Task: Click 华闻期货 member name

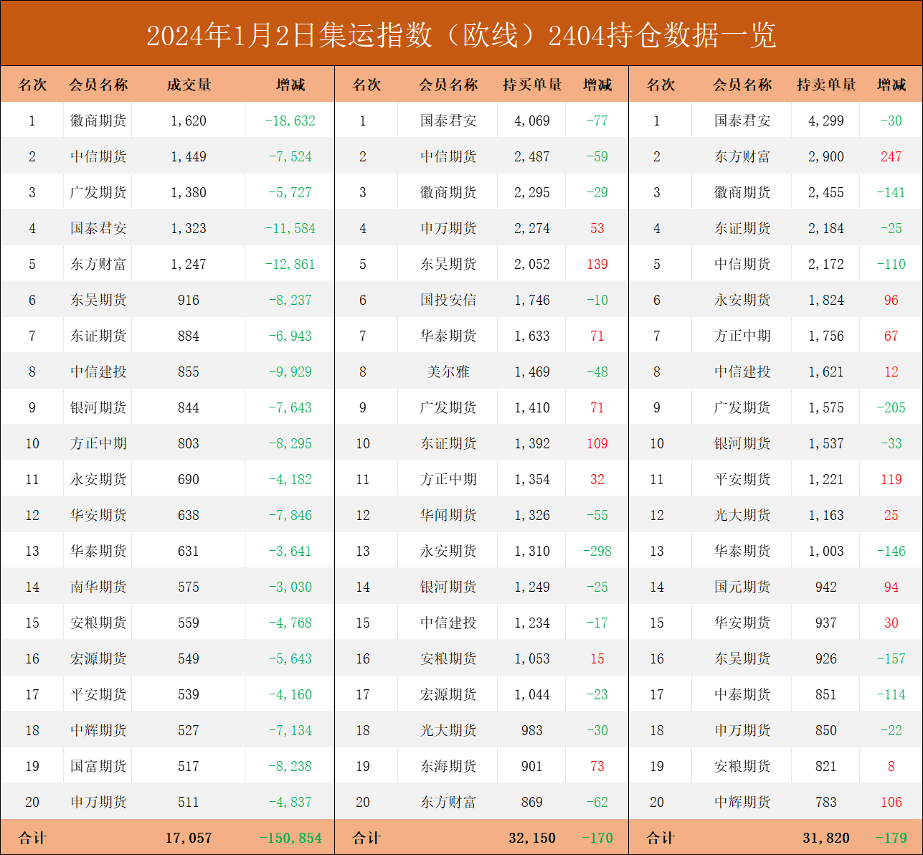Action: pyautogui.click(x=448, y=515)
